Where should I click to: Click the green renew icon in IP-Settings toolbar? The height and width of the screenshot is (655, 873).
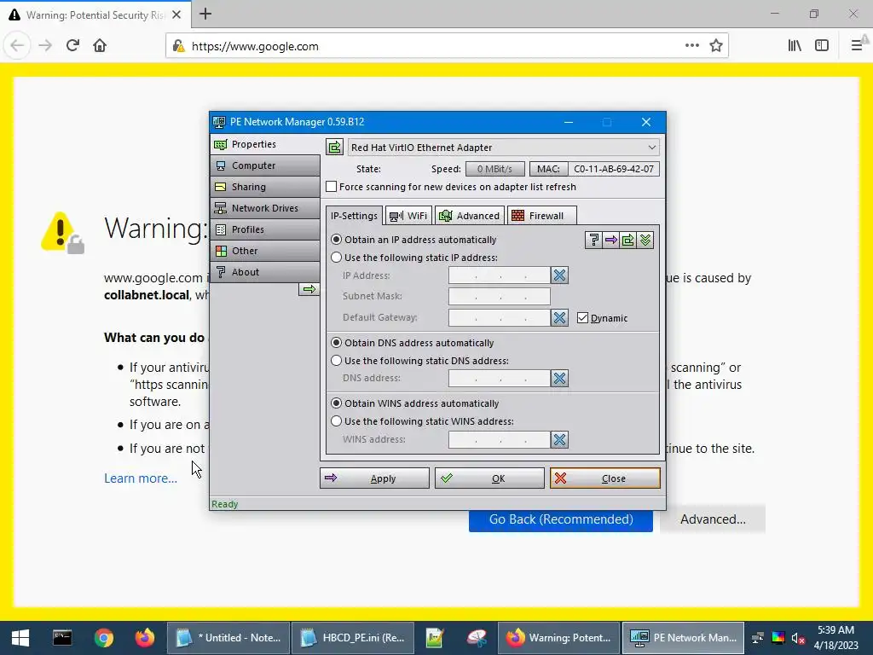point(628,240)
